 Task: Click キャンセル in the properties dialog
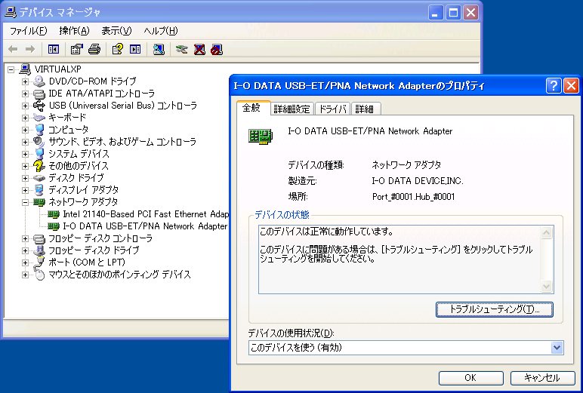(x=542, y=378)
